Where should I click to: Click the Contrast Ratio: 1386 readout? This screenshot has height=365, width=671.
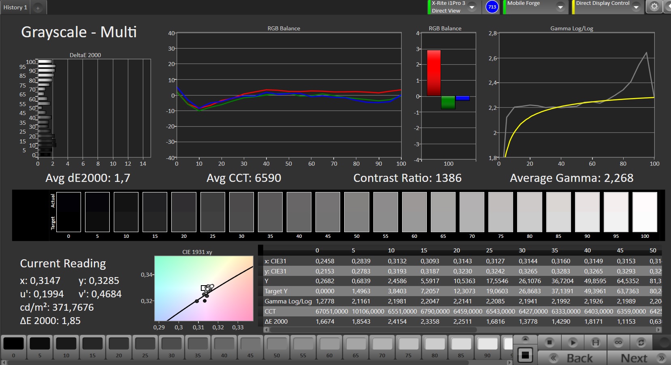(x=407, y=178)
